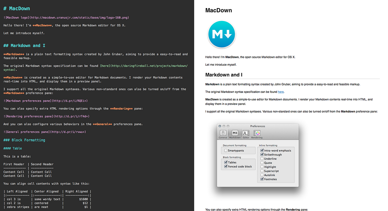Uncheck the Footnotes option

click(262, 179)
